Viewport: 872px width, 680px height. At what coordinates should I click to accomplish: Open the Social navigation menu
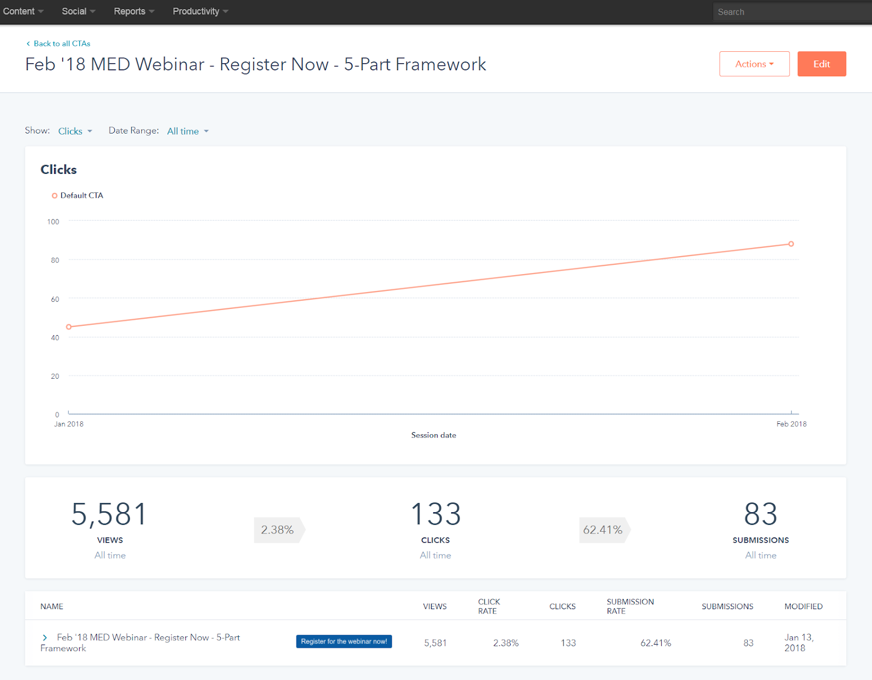tap(78, 11)
